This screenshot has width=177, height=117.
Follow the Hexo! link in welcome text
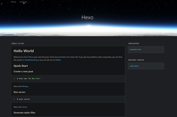[26, 57]
